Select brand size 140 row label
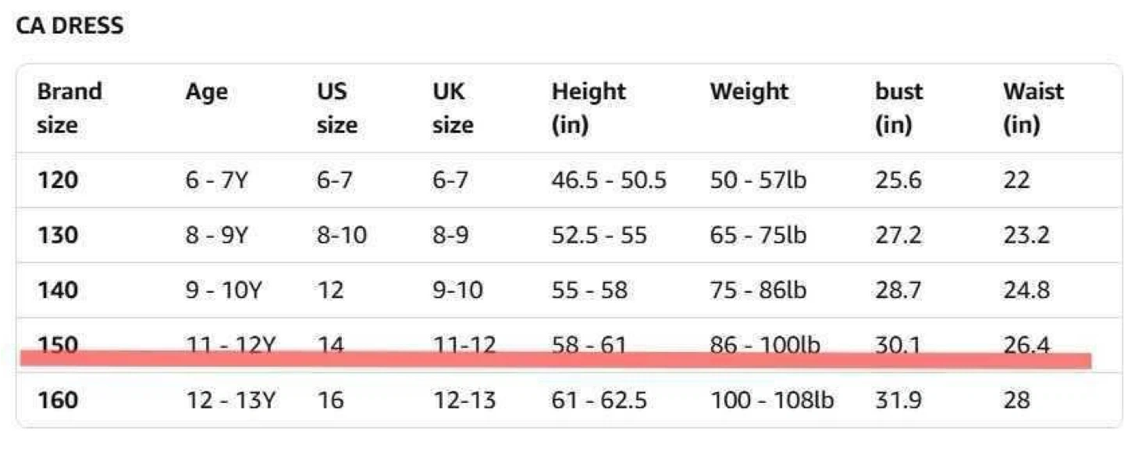The image size is (1124, 466). coord(58,290)
